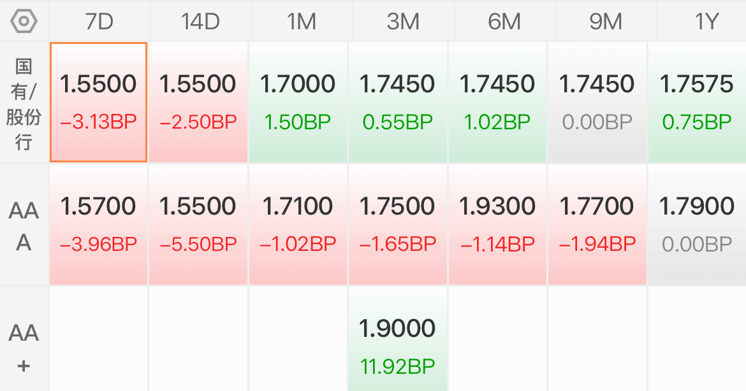746x391 pixels.
Task: Click the 1Y tenor header
Action: click(705, 22)
